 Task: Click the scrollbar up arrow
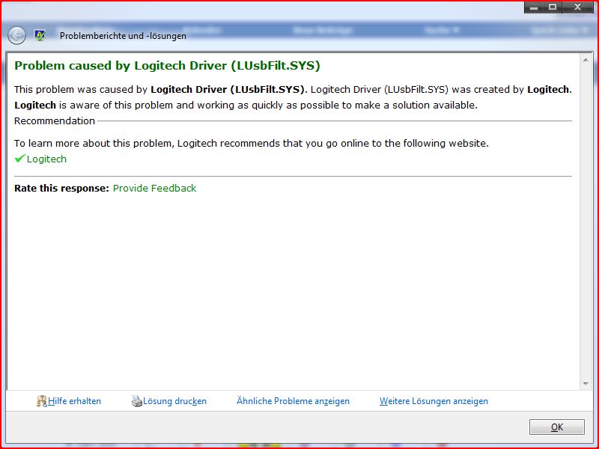(586, 58)
